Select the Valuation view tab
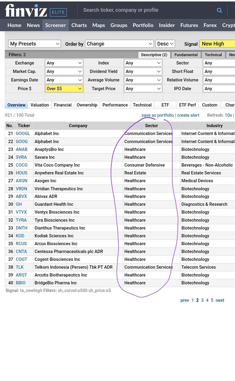The image size is (235, 381). (40, 105)
